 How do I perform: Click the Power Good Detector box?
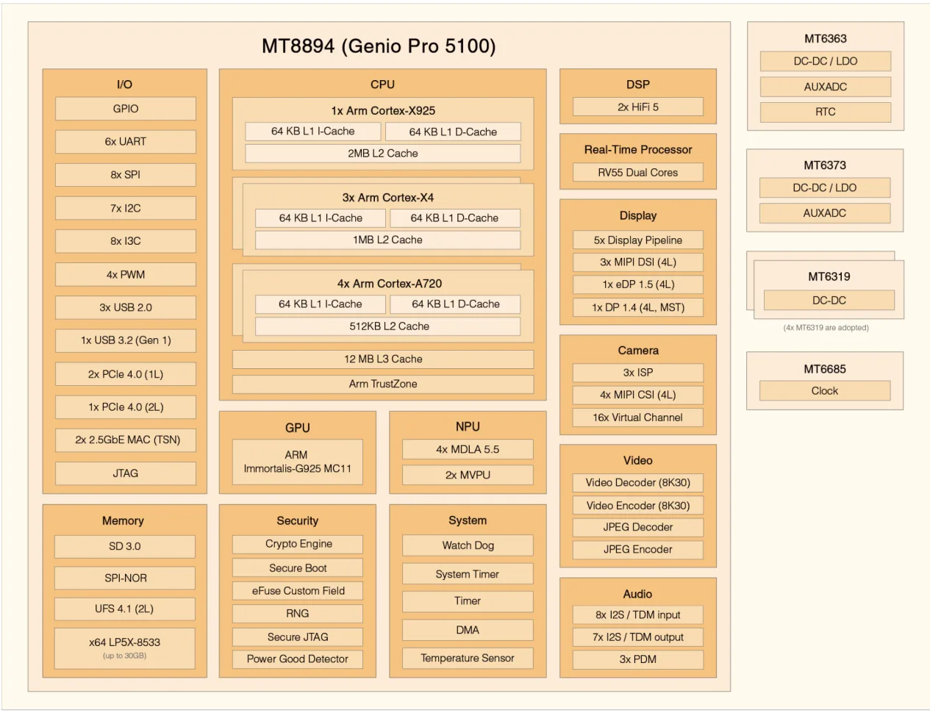(x=298, y=659)
